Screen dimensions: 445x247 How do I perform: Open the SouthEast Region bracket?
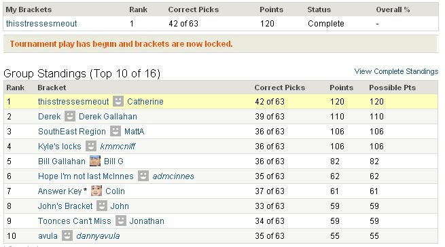click(x=72, y=132)
